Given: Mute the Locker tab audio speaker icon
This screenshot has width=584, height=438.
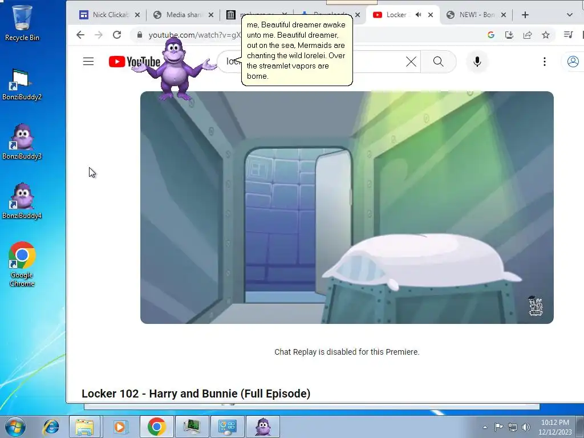Looking at the screenshot, I should (419, 15).
